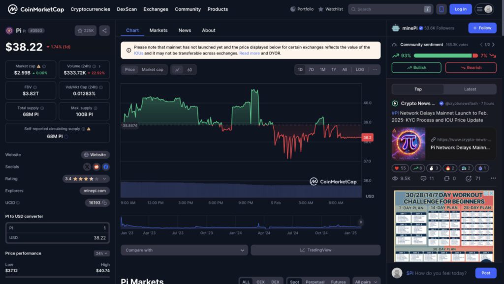Select 1Y time range

pos(334,70)
